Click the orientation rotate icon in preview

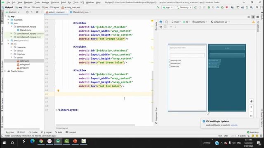167,22
